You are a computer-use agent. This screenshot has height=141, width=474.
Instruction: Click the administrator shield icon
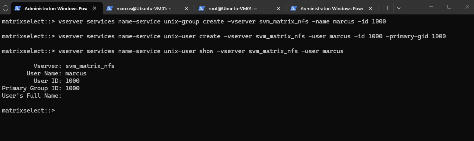tap(5, 8)
